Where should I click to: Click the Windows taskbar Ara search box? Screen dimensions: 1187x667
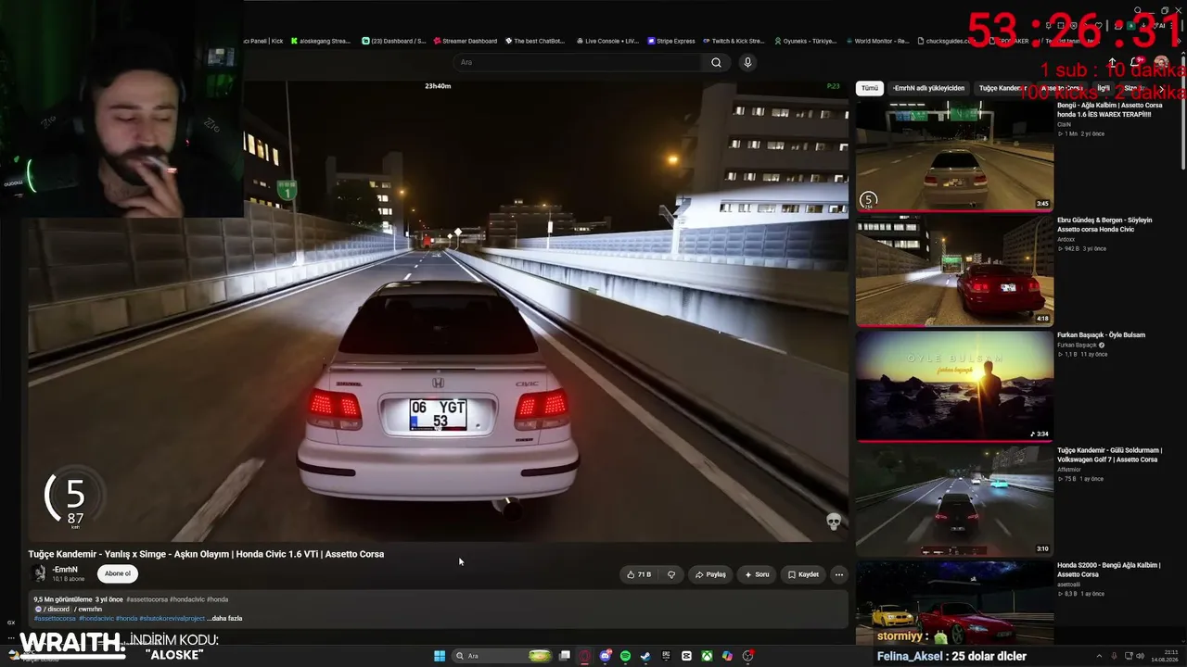click(502, 656)
